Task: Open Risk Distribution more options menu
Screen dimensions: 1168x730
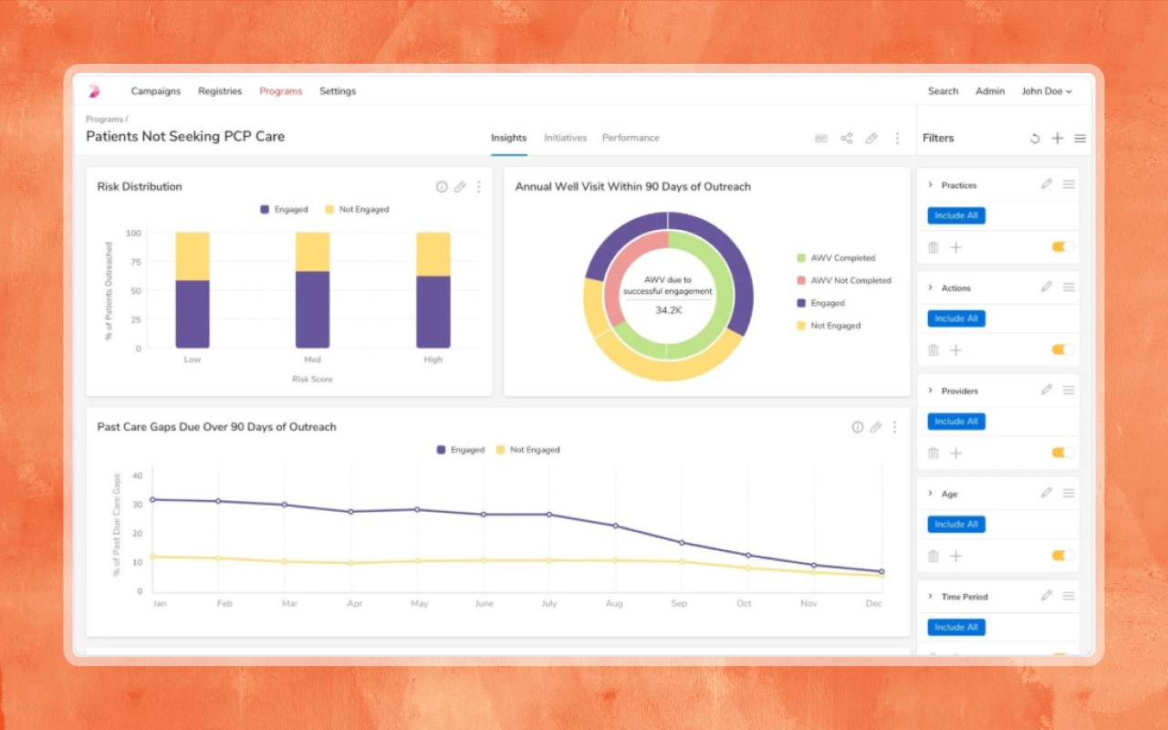Action: (478, 187)
